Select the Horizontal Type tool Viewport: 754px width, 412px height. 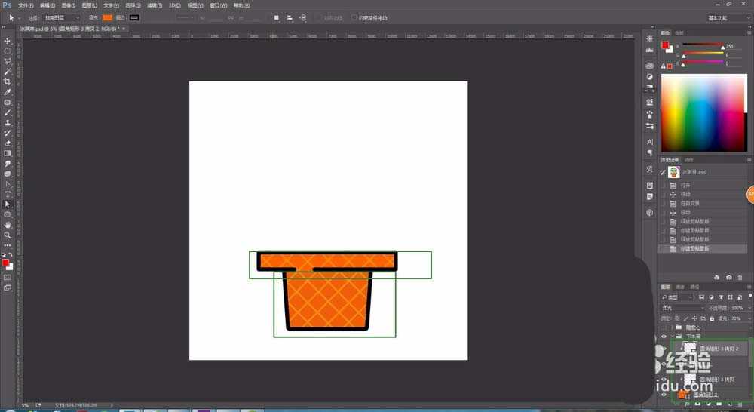point(8,194)
